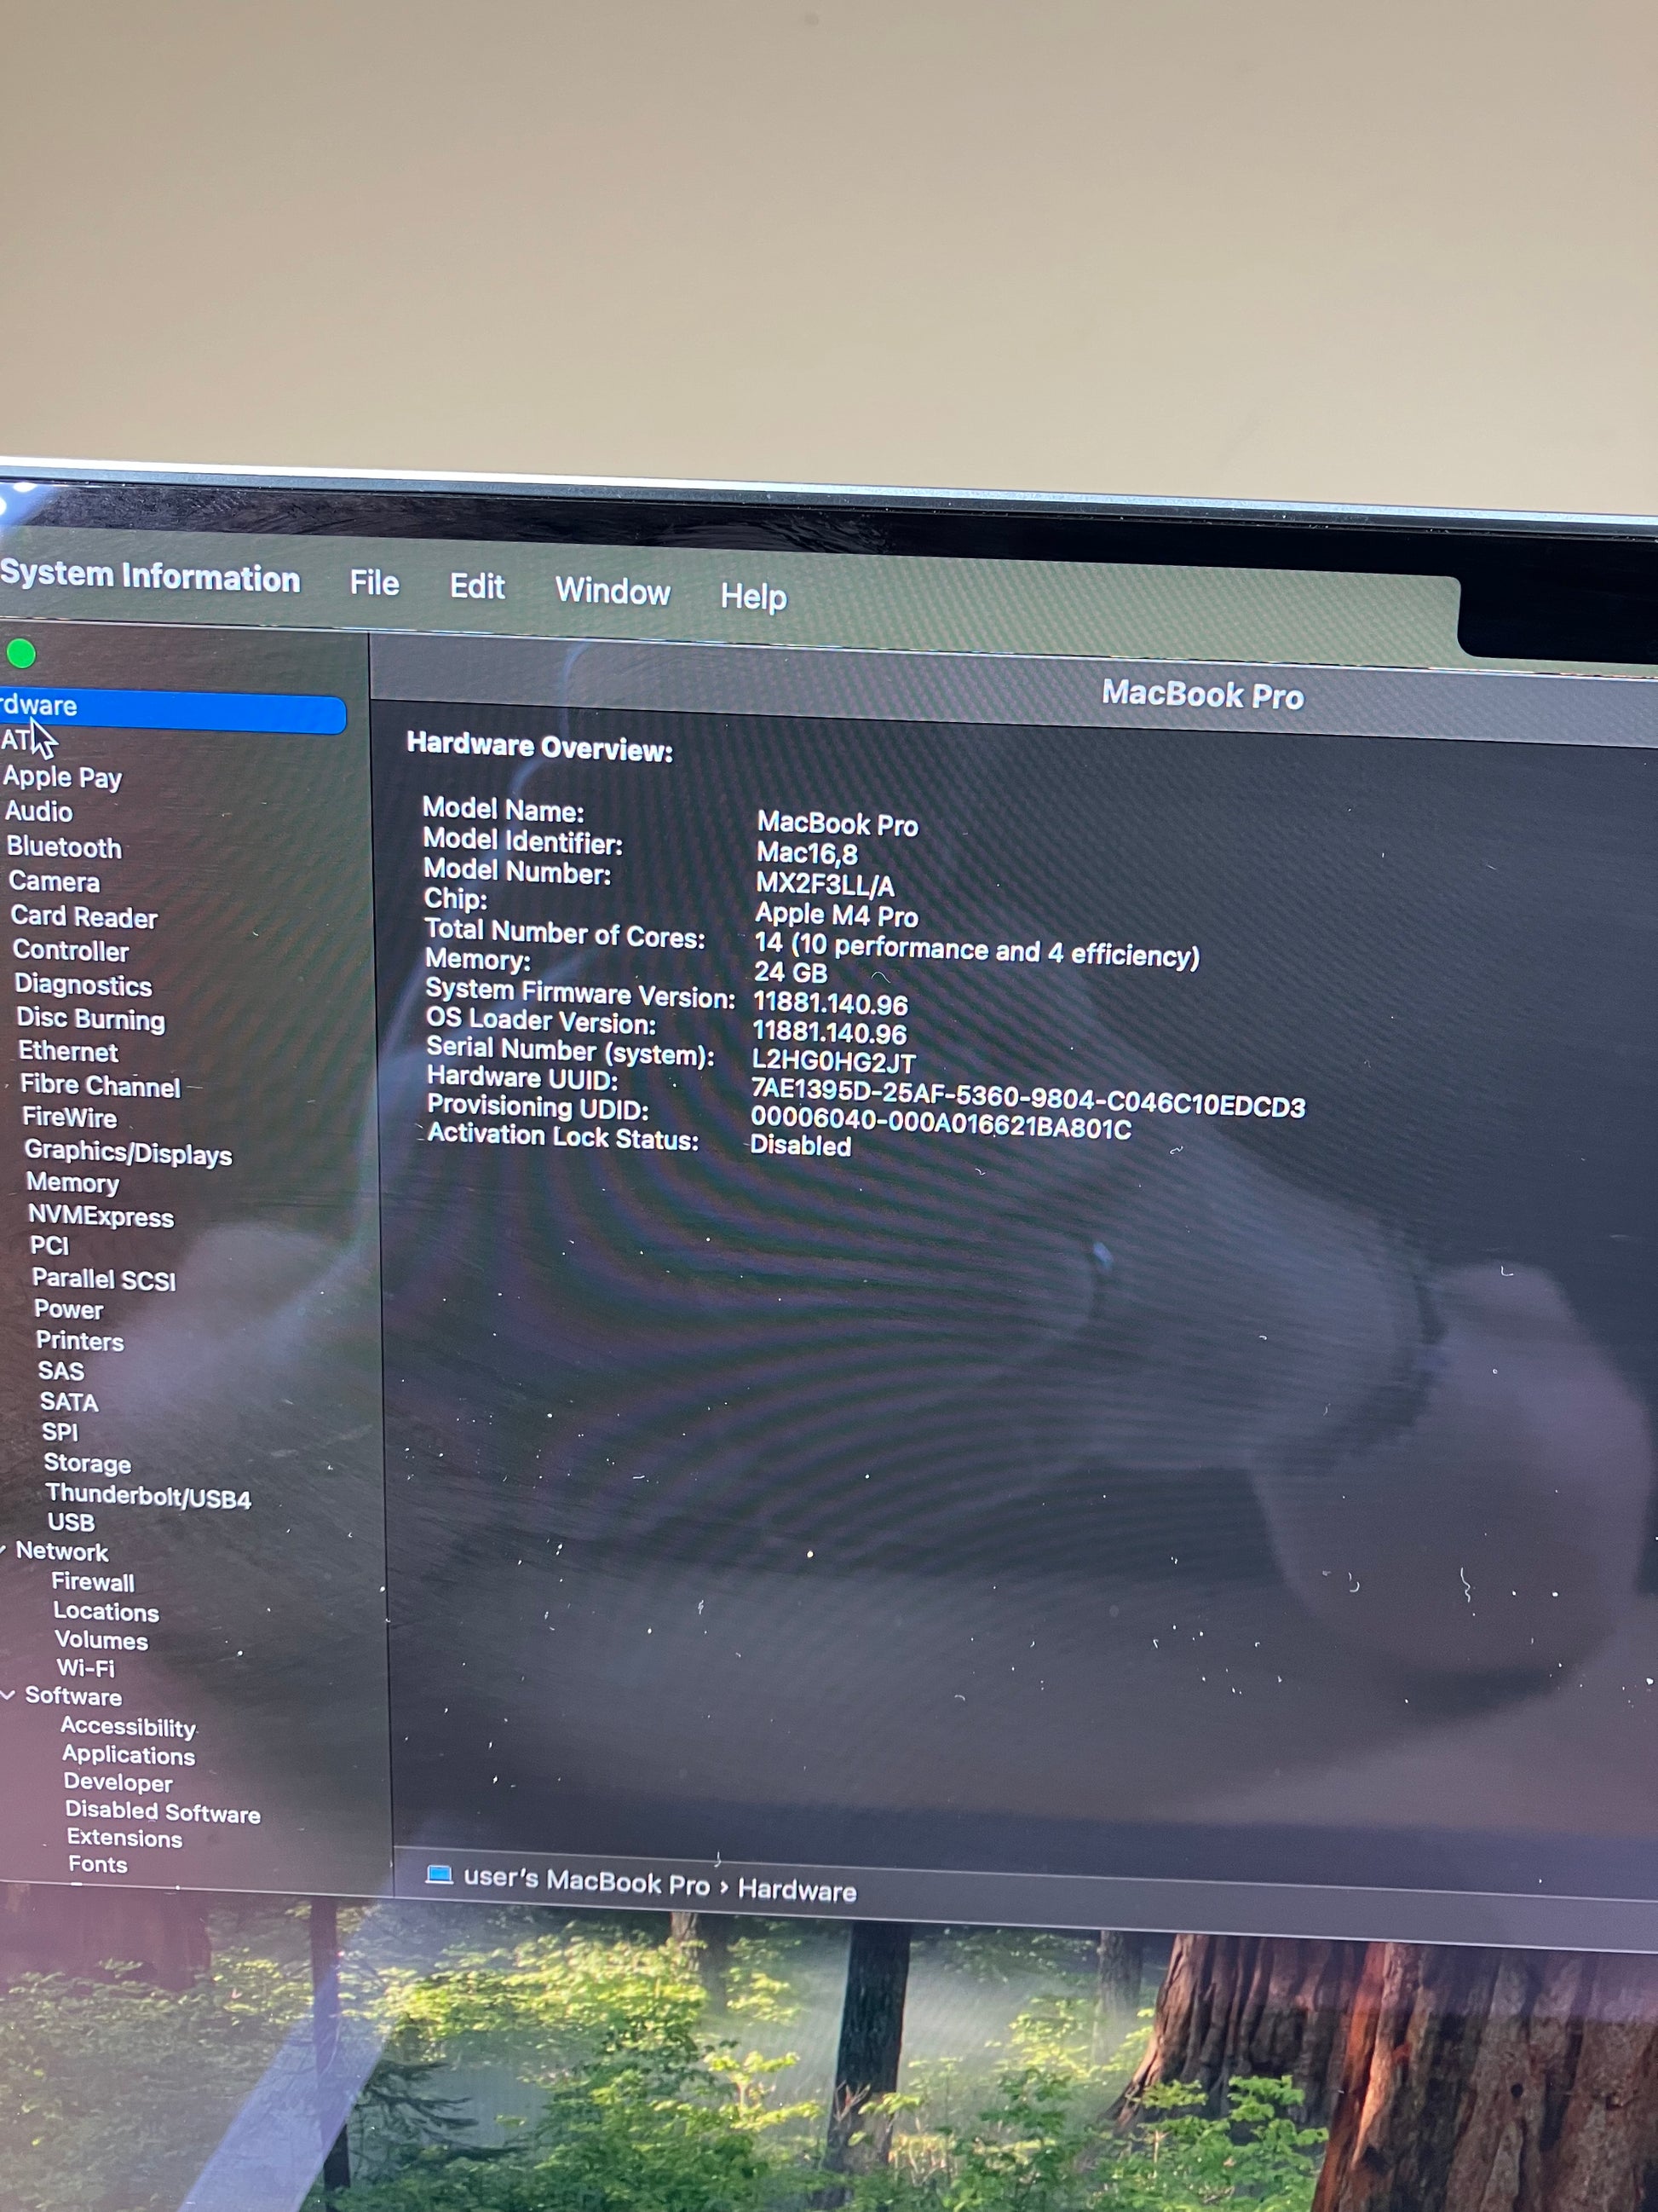Screen dimensions: 1658x2212
Task: Click the laptop icon in path bar
Action: pos(440,1875)
